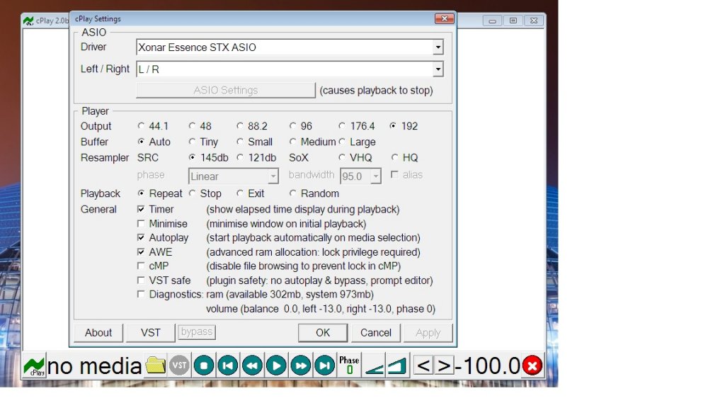725x408 pixels.
Task: Stop playback with the stop button
Action: pos(203,365)
